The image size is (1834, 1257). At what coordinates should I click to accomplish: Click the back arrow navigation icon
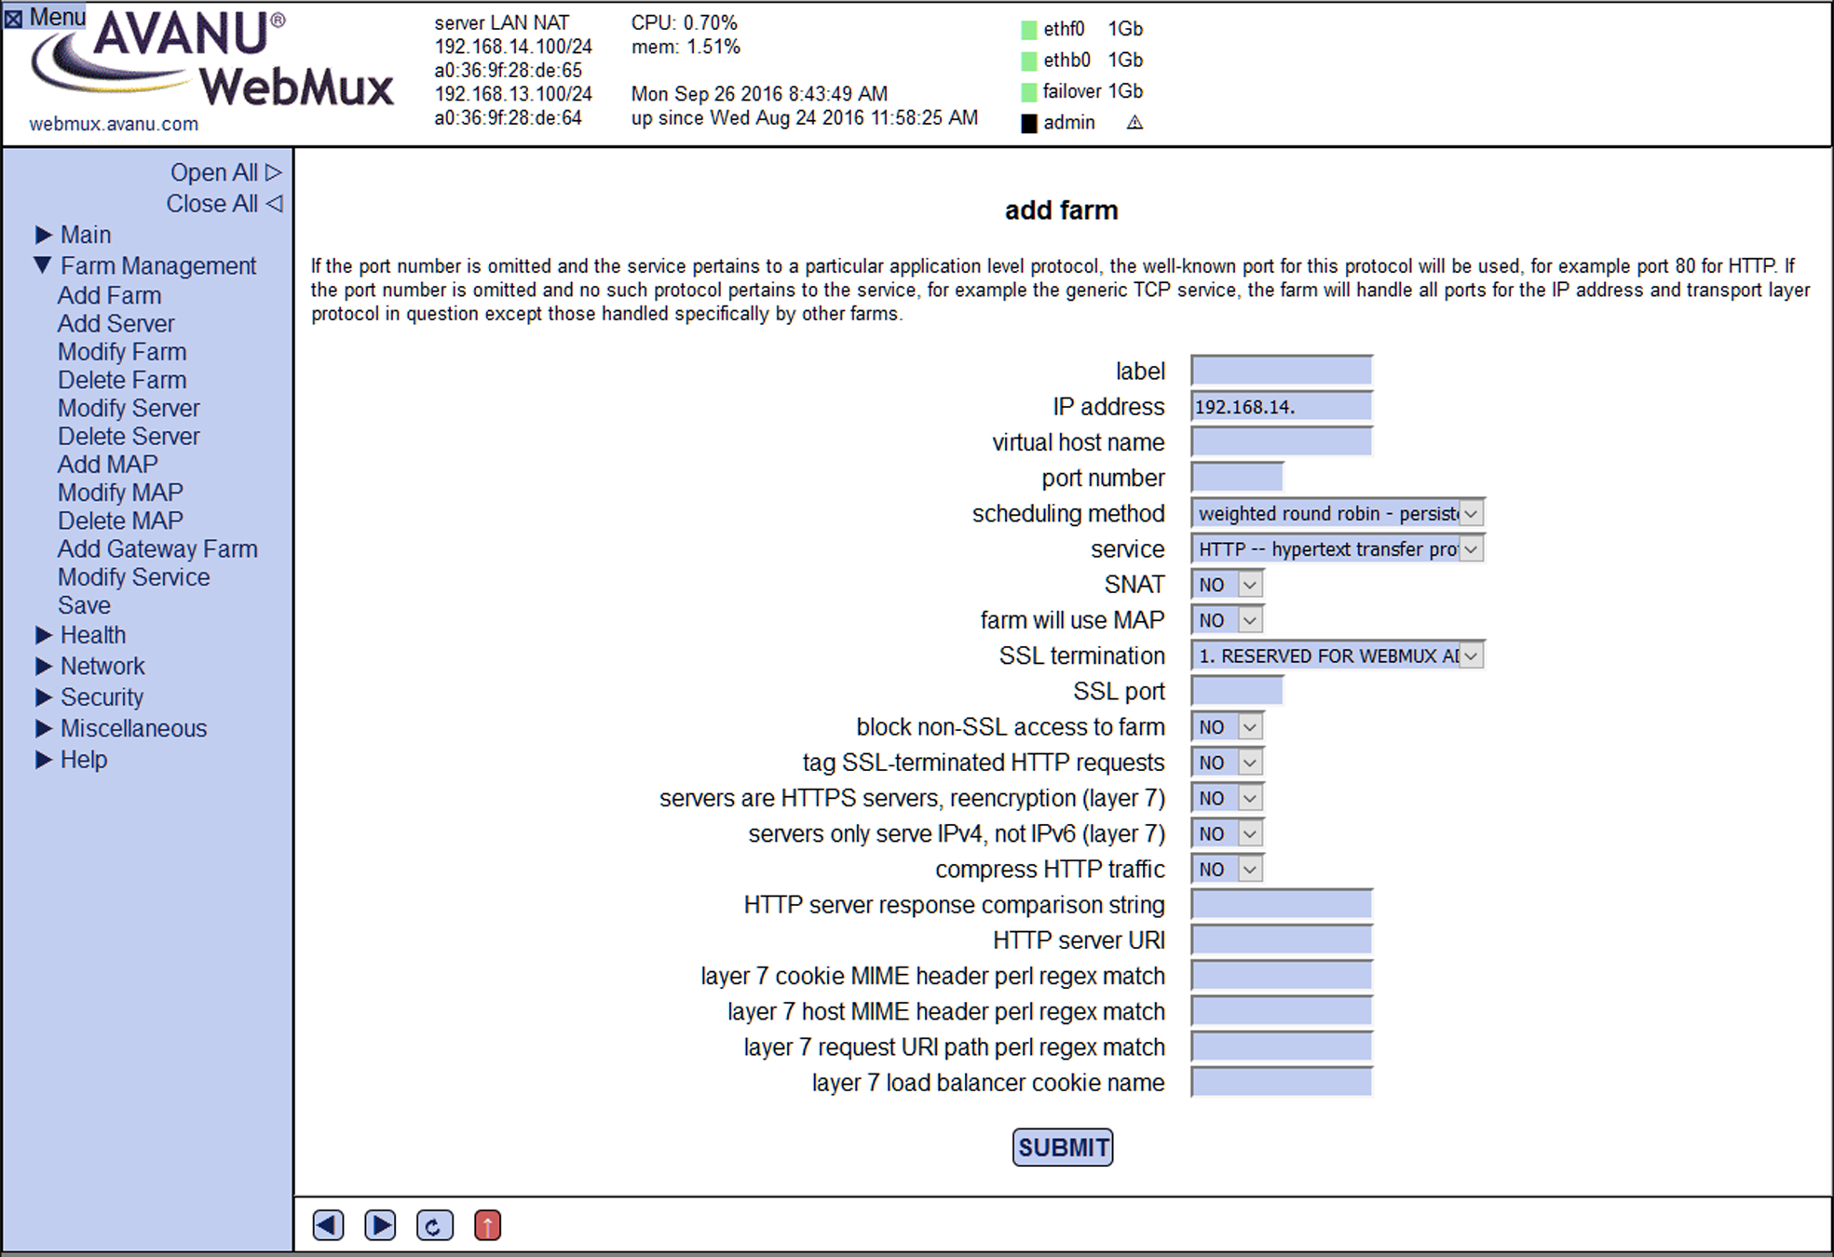[x=328, y=1225]
